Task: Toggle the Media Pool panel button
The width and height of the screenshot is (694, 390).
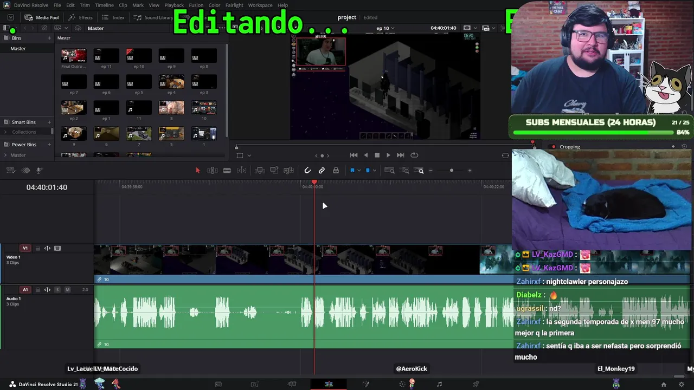Action: [x=42, y=17]
